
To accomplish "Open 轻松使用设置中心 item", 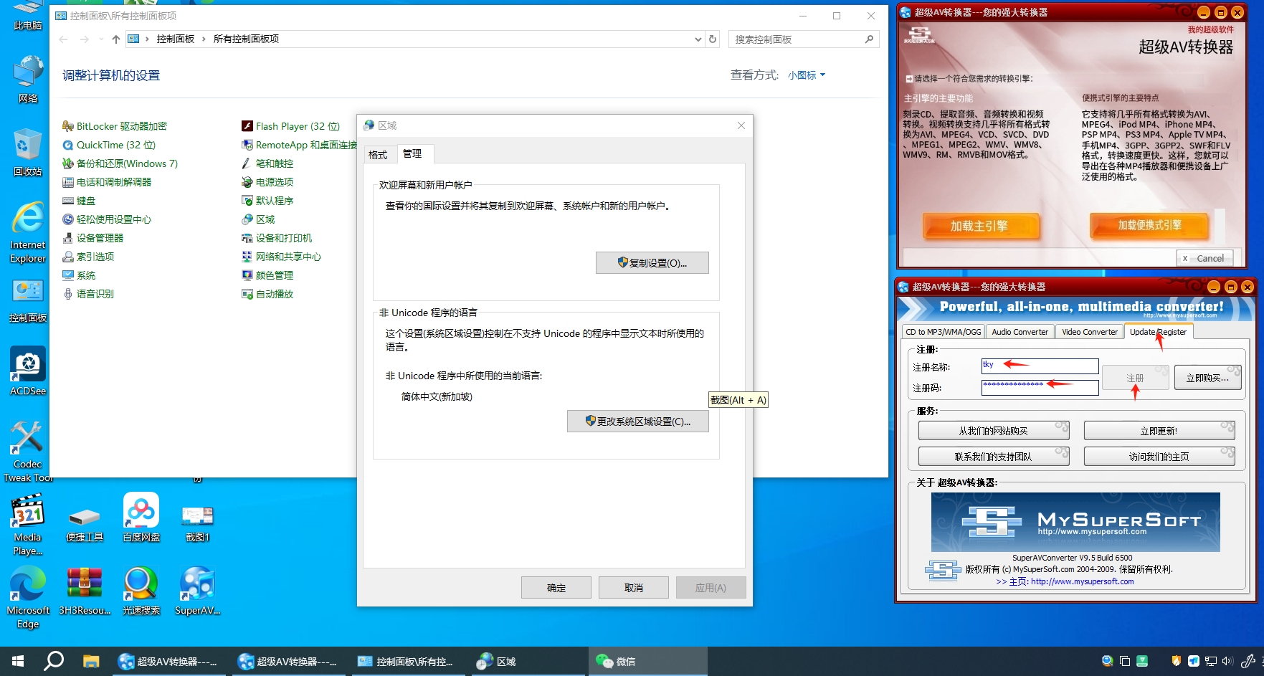I will [x=107, y=219].
